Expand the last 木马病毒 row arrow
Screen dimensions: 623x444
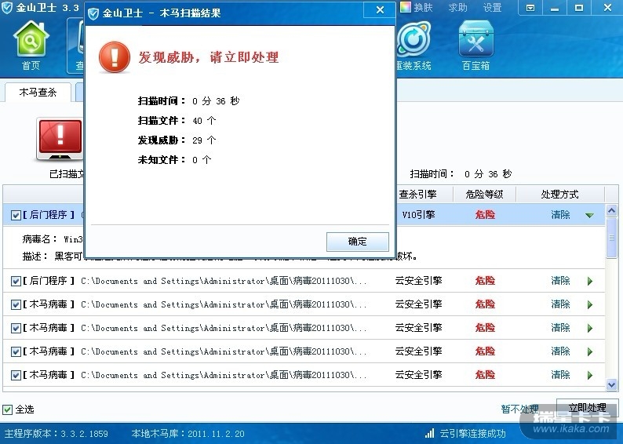pyautogui.click(x=590, y=375)
